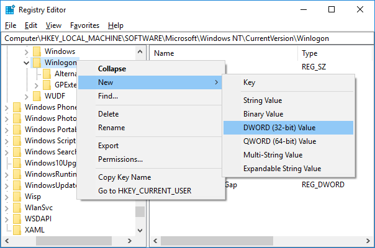
Task: Choose DWORD (32-bit) Value from submenu
Action: 279,127
